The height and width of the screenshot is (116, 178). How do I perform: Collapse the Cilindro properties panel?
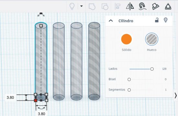(111, 21)
